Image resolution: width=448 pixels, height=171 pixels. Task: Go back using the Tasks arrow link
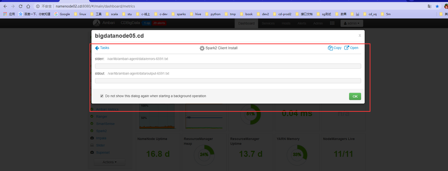[102, 48]
